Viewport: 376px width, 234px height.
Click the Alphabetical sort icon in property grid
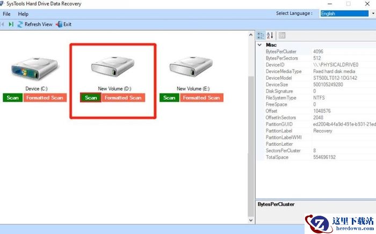(270, 36)
